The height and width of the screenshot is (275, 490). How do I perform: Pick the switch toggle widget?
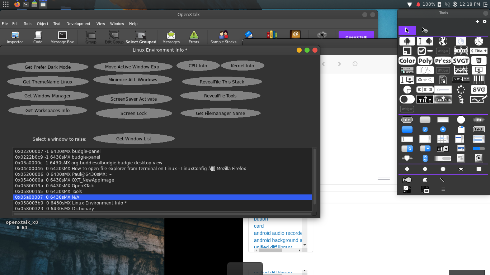click(407, 99)
